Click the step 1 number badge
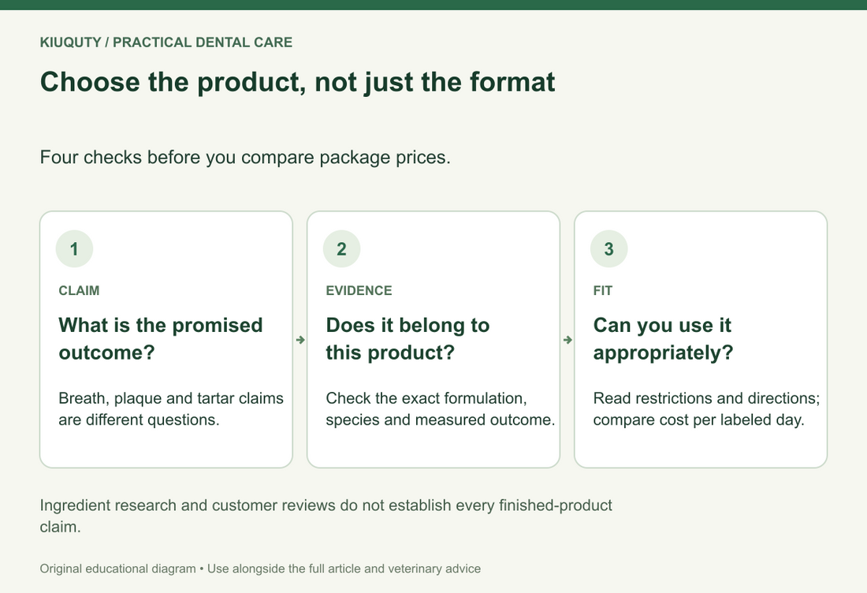 [74, 249]
